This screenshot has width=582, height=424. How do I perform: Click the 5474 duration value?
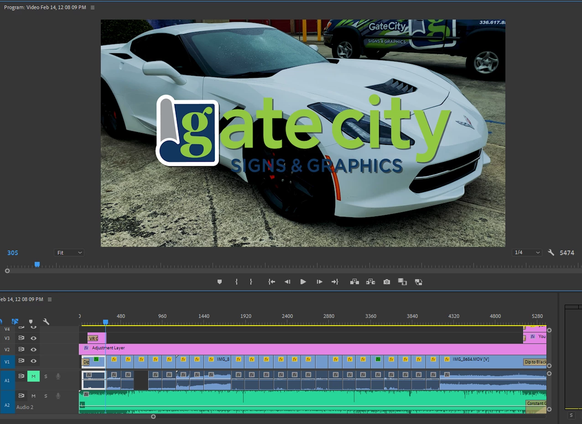coord(567,253)
